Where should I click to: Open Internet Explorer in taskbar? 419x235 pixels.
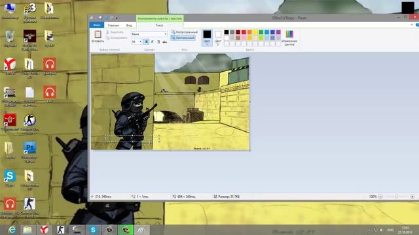(x=12, y=230)
